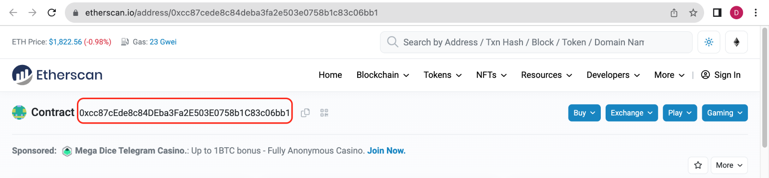This screenshot has width=769, height=178.
Task: Open Chrome side panel icon
Action: pos(717,13)
